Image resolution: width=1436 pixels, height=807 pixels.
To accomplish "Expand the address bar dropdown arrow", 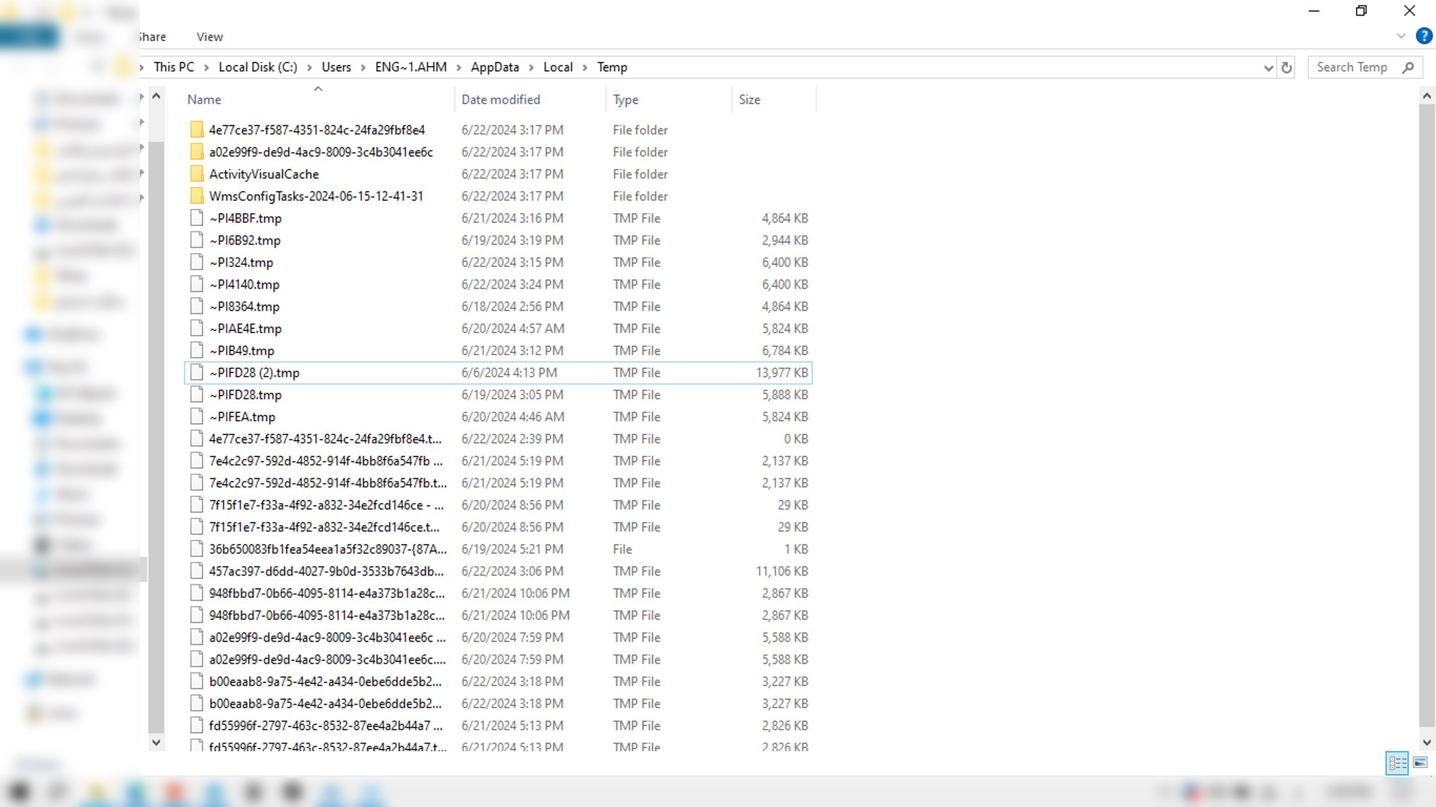I will [1267, 67].
